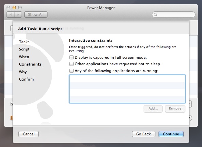Go Back to the previous step

pos(143,134)
